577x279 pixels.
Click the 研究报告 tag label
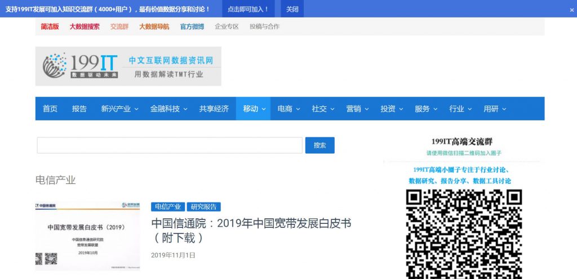pyautogui.click(x=203, y=206)
